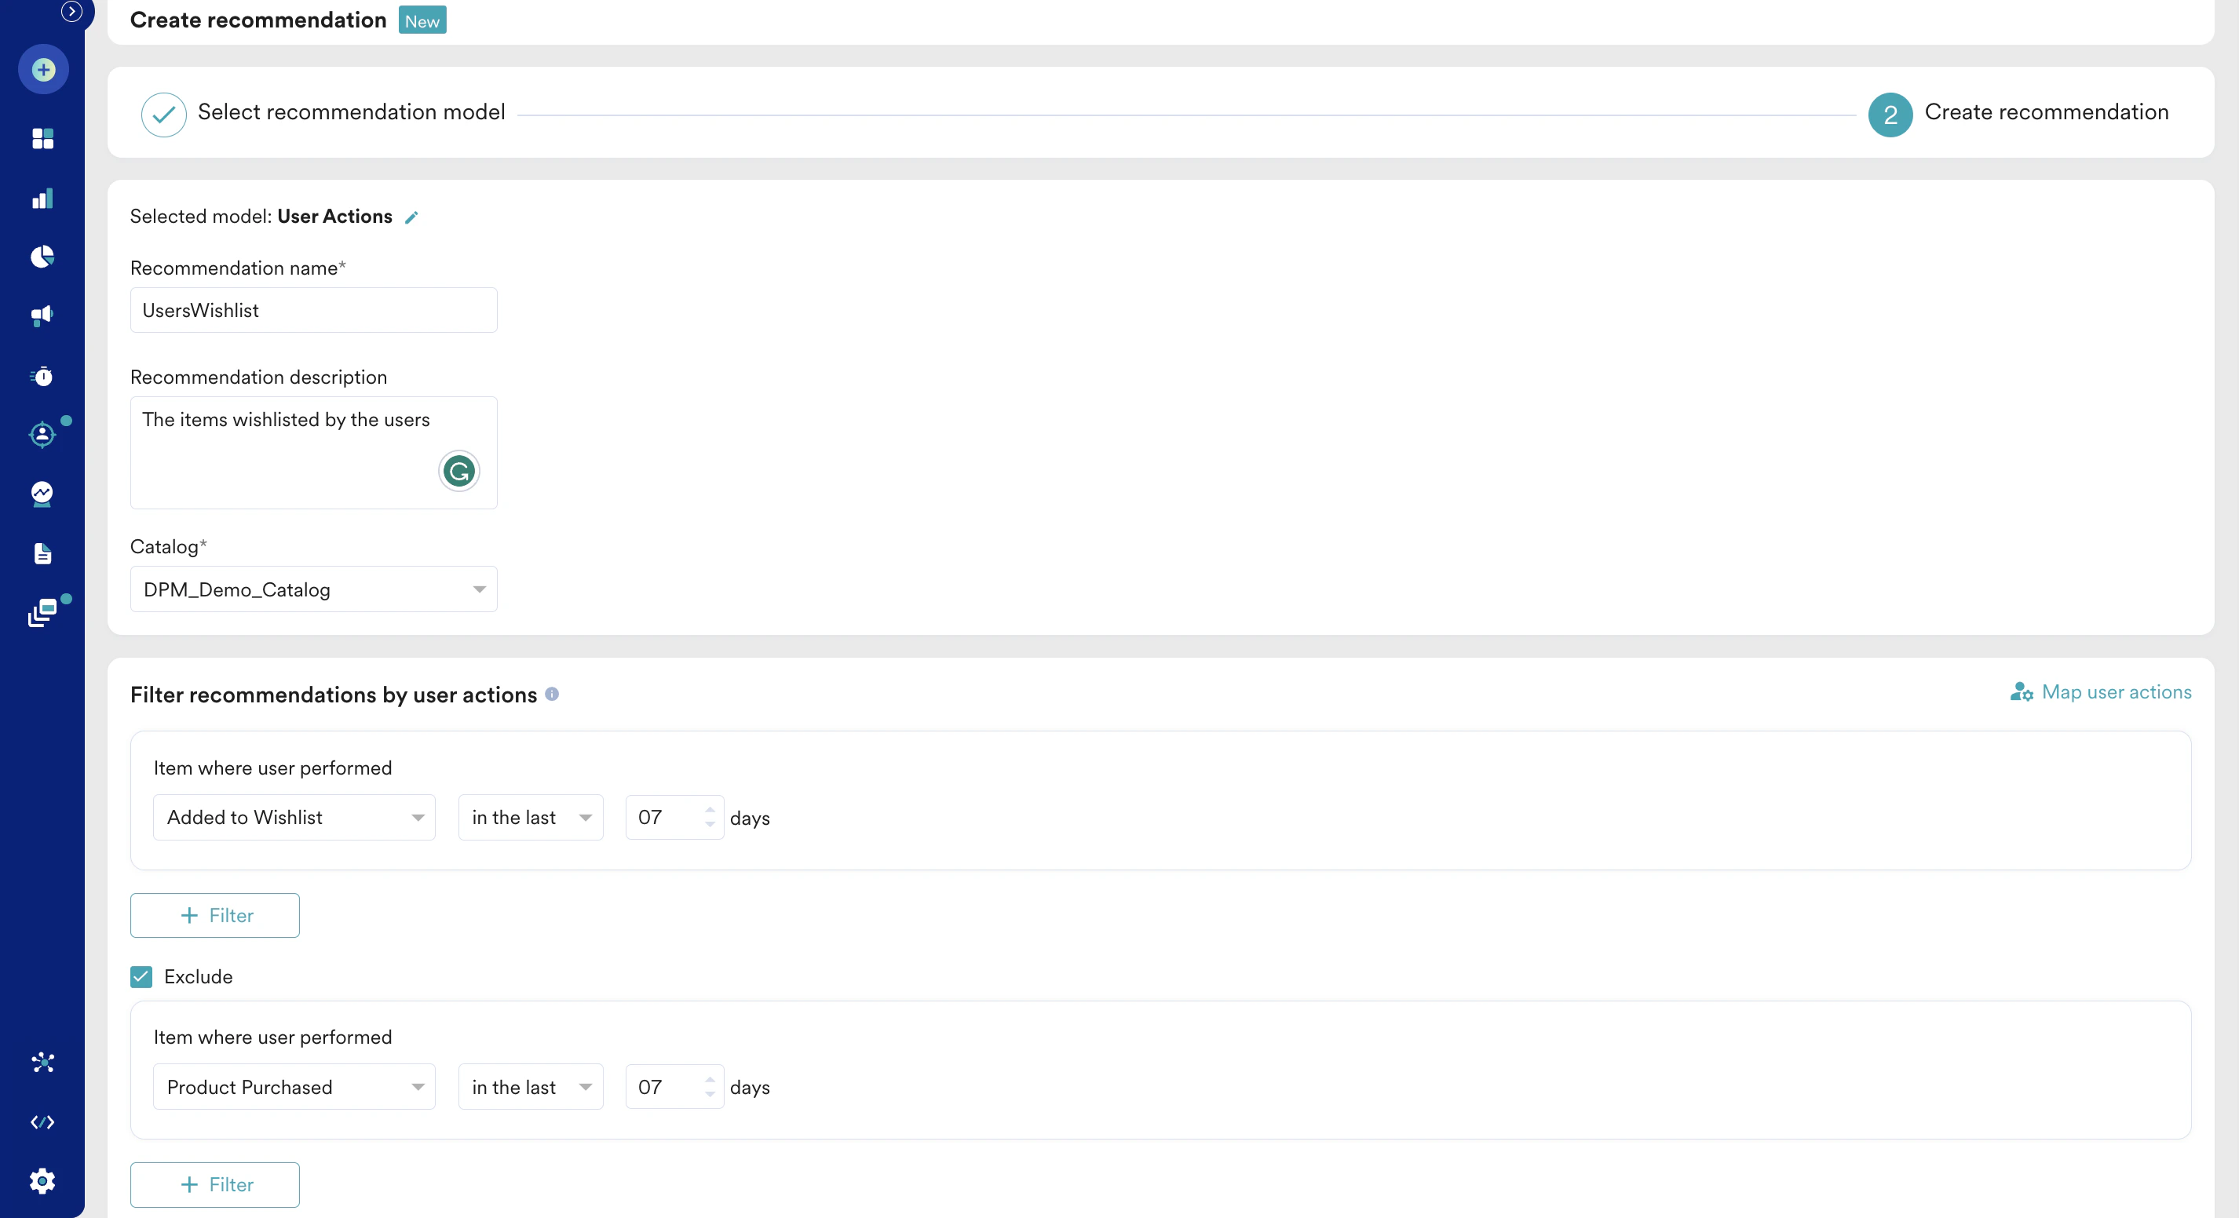Open the settings gear icon in sidebar
2239x1218 pixels.
coord(42,1180)
